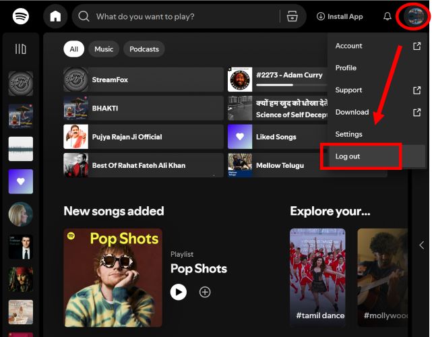Choose Log out from menu

(x=377, y=156)
